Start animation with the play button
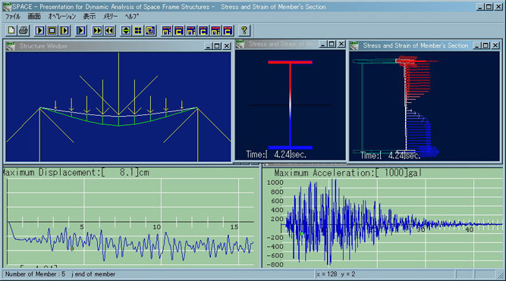This screenshot has width=506, height=281. [40, 30]
